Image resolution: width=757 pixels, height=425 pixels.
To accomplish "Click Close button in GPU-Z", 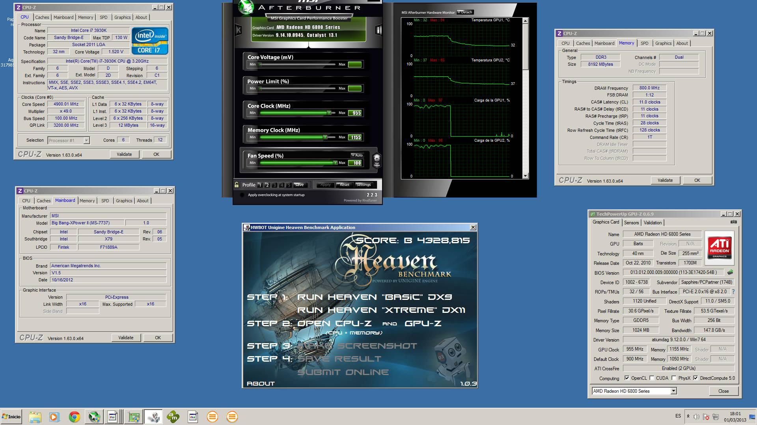I will (x=723, y=391).
